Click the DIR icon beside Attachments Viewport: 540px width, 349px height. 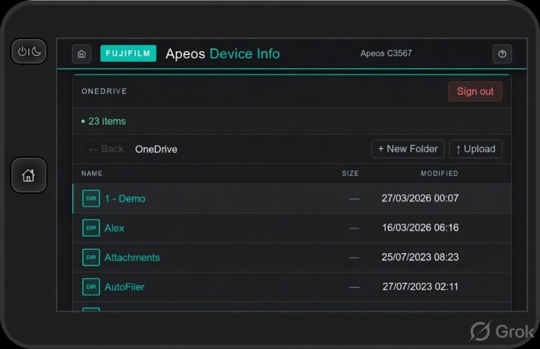tap(91, 257)
